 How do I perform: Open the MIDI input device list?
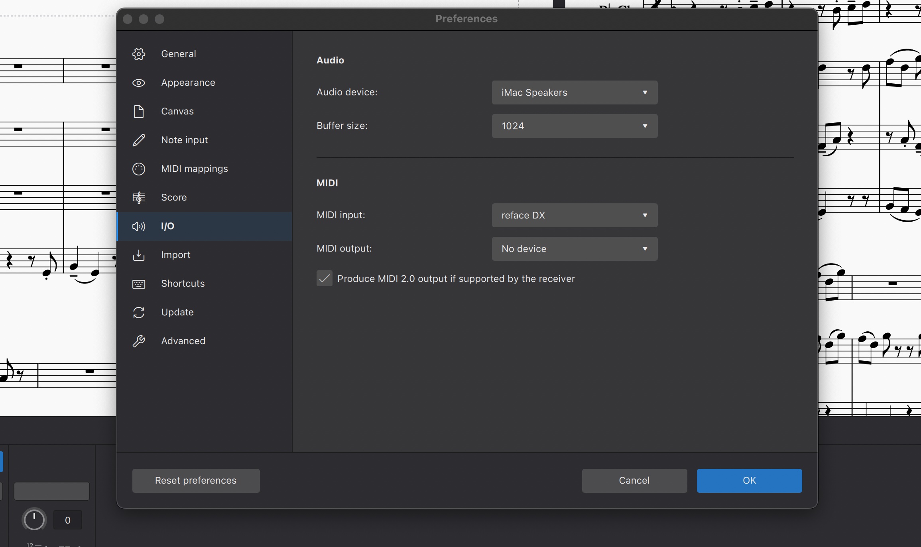[x=574, y=215]
